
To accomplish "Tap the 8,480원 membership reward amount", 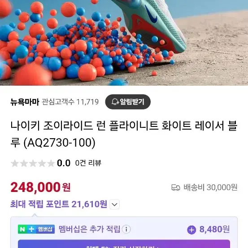I will (214, 229).
